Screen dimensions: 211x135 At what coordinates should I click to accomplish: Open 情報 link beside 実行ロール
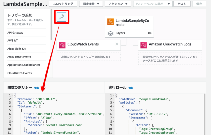click(131, 88)
